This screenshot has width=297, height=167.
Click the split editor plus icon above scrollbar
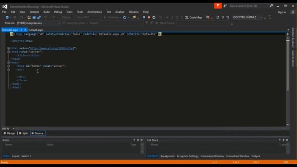pyautogui.click(x=288, y=34)
